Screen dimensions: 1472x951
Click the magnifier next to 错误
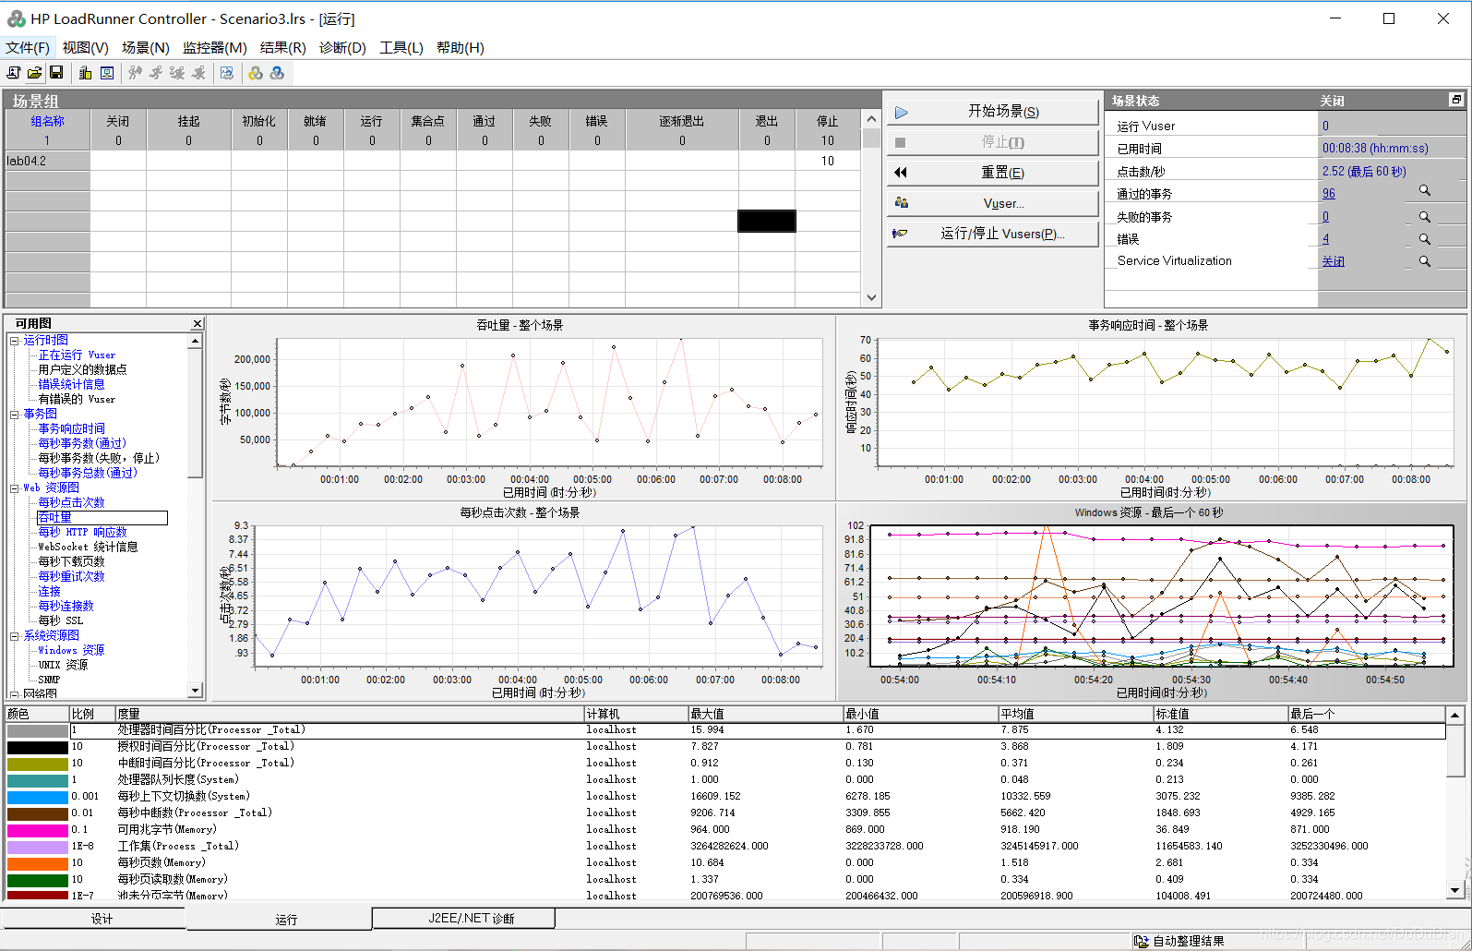[1425, 239]
